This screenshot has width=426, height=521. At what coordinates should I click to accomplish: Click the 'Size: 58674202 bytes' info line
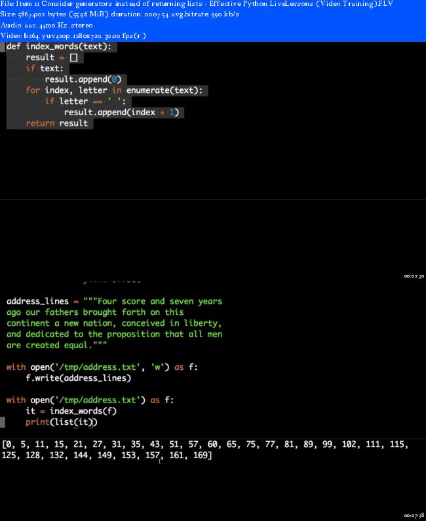pos(120,14)
